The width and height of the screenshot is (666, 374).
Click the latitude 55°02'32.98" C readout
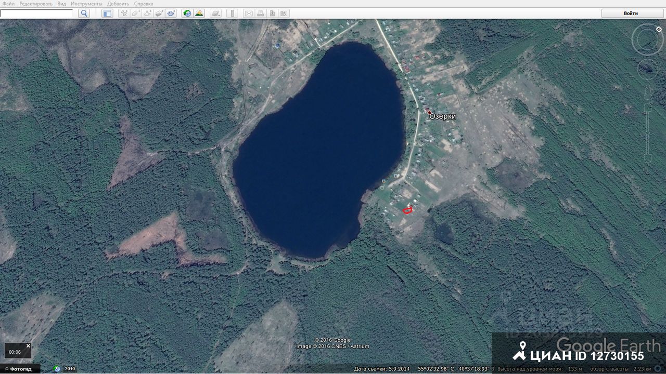click(436, 369)
